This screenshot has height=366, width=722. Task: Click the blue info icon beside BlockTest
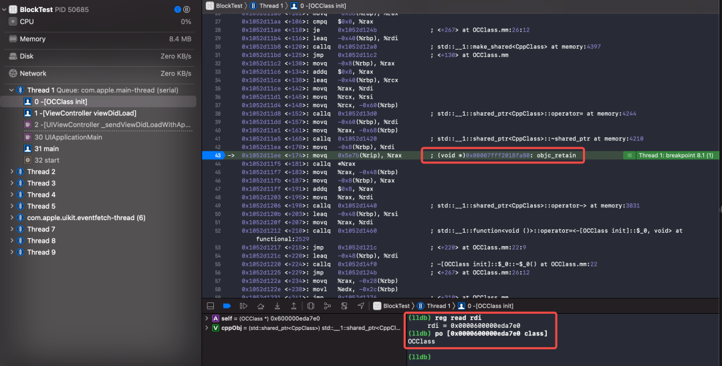pos(177,10)
